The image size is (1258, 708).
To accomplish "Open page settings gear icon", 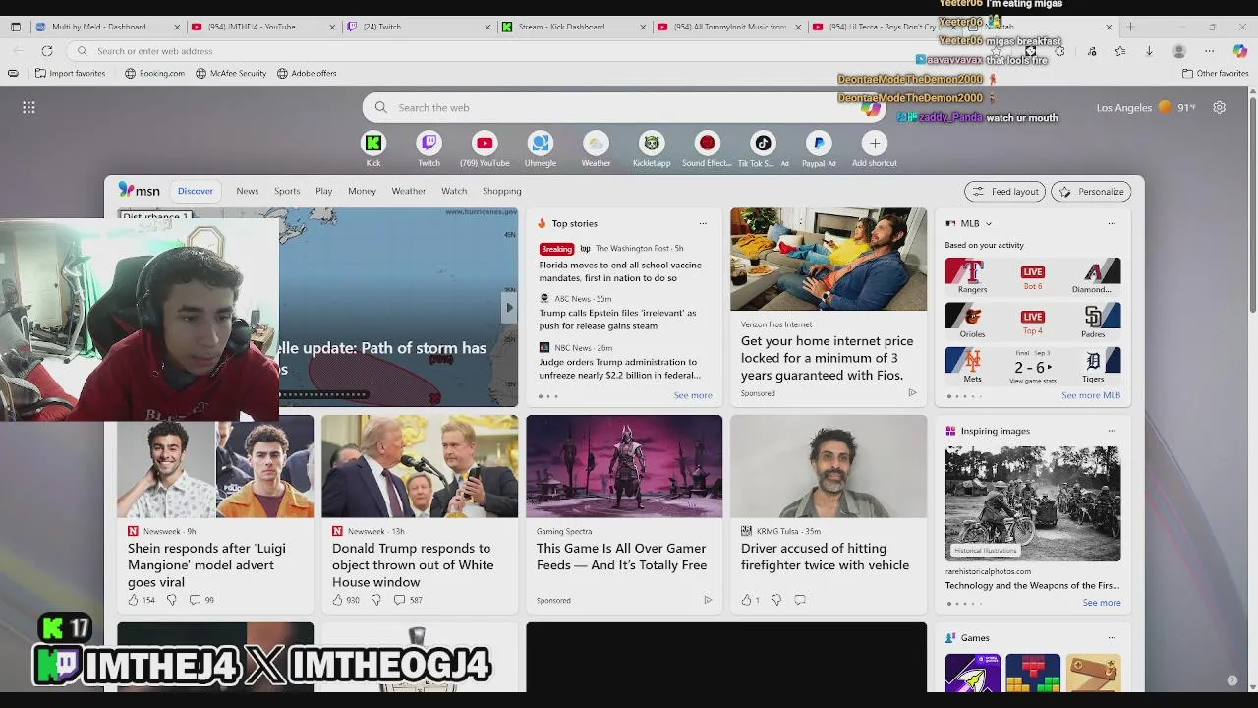I will coord(1220,108).
